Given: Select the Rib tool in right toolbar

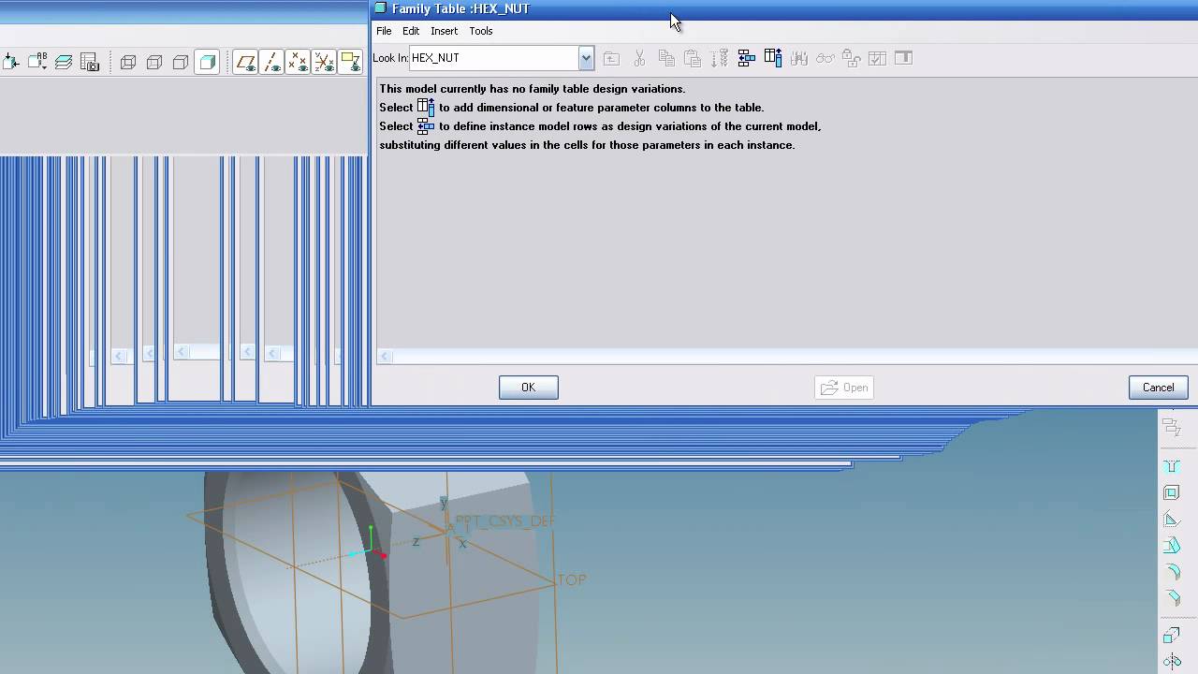Looking at the screenshot, I should (x=1171, y=520).
